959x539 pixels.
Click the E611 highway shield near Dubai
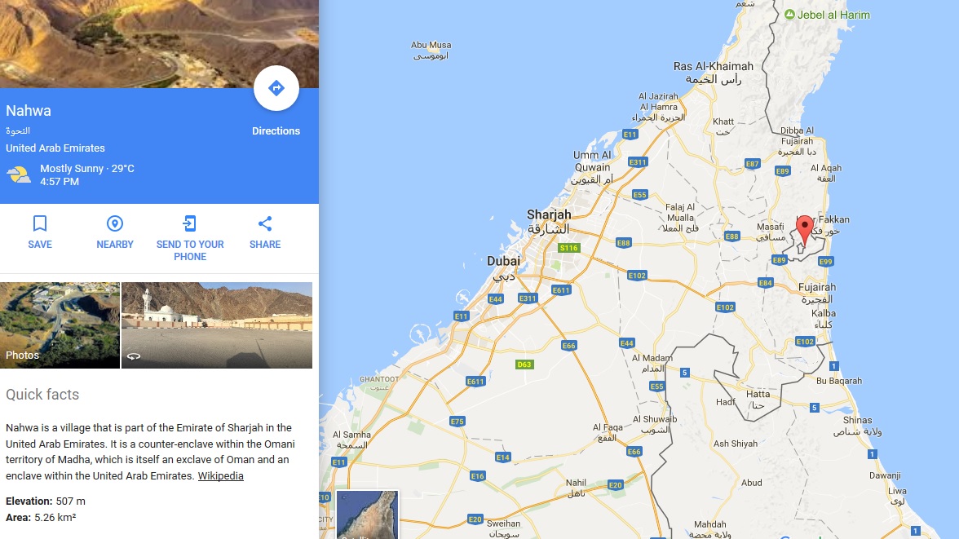click(561, 290)
